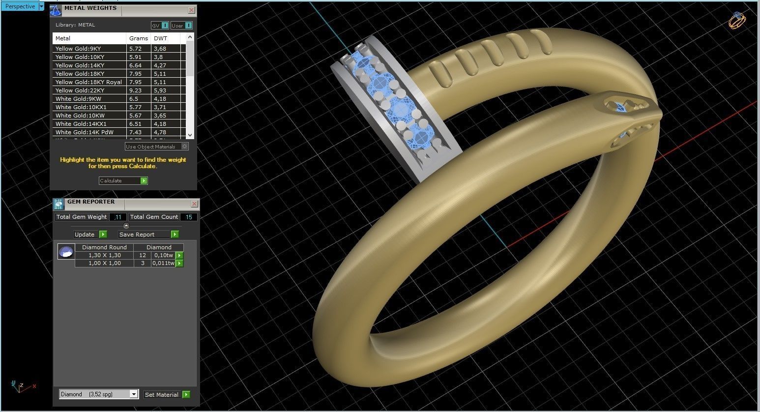Click the Metal Weights panel icon
Viewport: 760px width, 412px height.
click(56, 10)
